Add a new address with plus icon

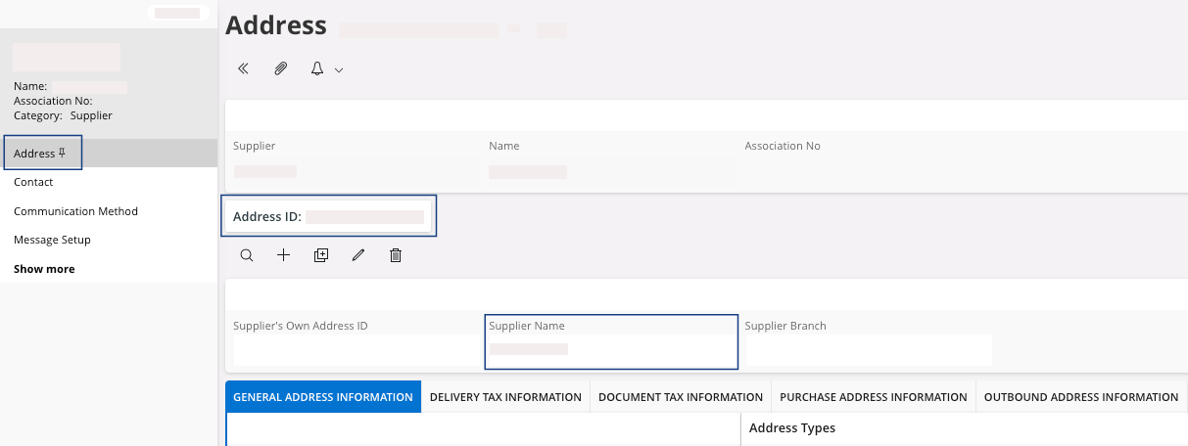pos(284,255)
